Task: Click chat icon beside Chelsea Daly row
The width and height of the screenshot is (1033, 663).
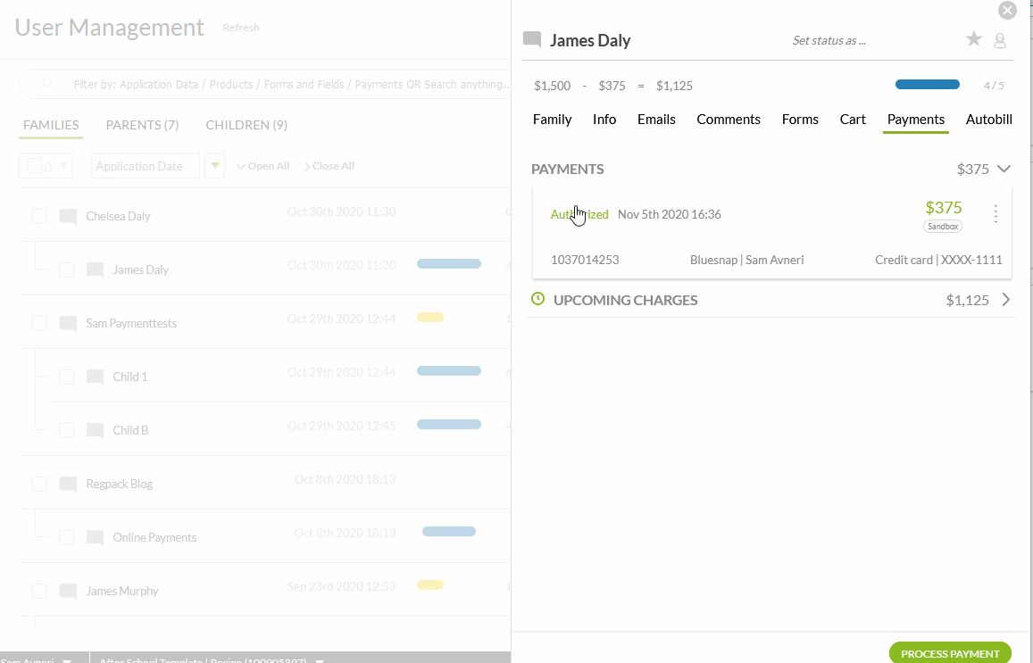Action: click(68, 216)
